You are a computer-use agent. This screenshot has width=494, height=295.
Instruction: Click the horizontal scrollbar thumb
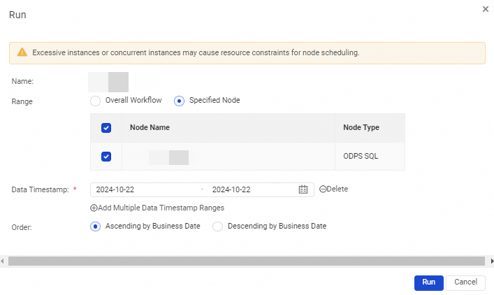pos(247,261)
